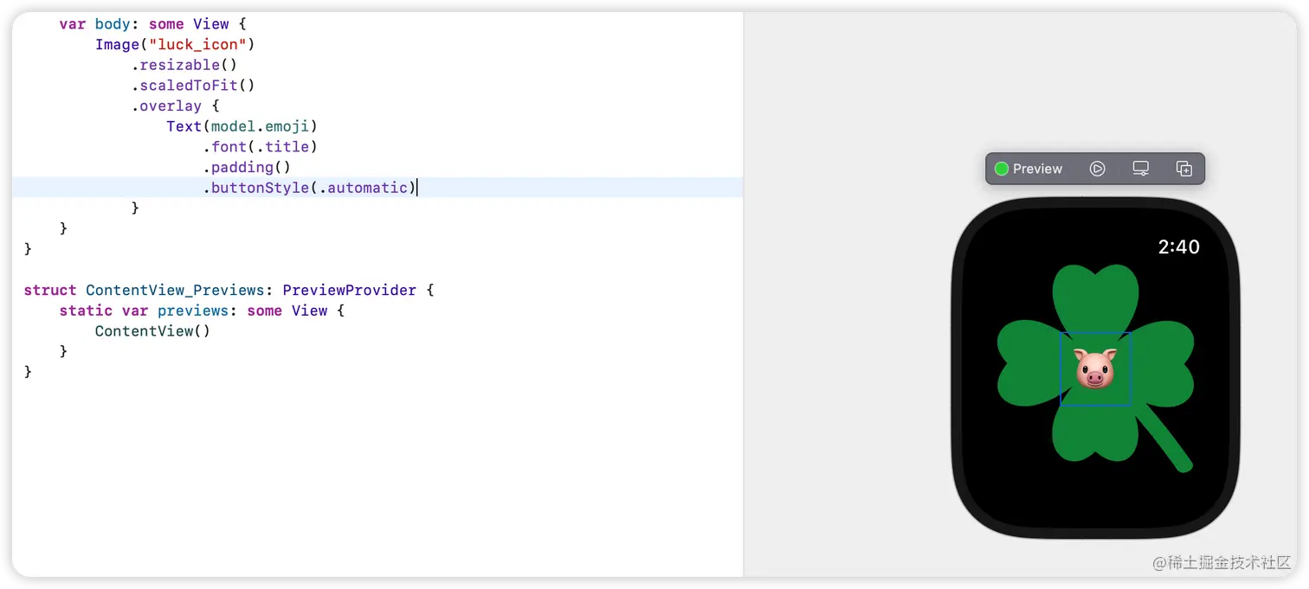Place cursor on .font(.title) line
The width and height of the screenshot is (1309, 589).
point(260,147)
